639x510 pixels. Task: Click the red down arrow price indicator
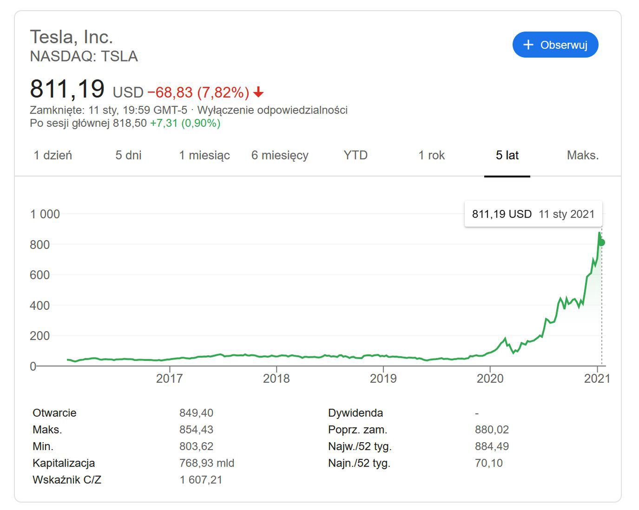tap(258, 92)
